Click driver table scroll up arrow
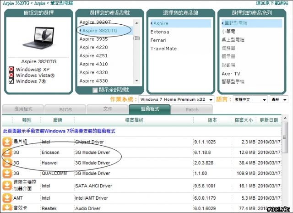293x213 pixels. (x=285, y=118)
